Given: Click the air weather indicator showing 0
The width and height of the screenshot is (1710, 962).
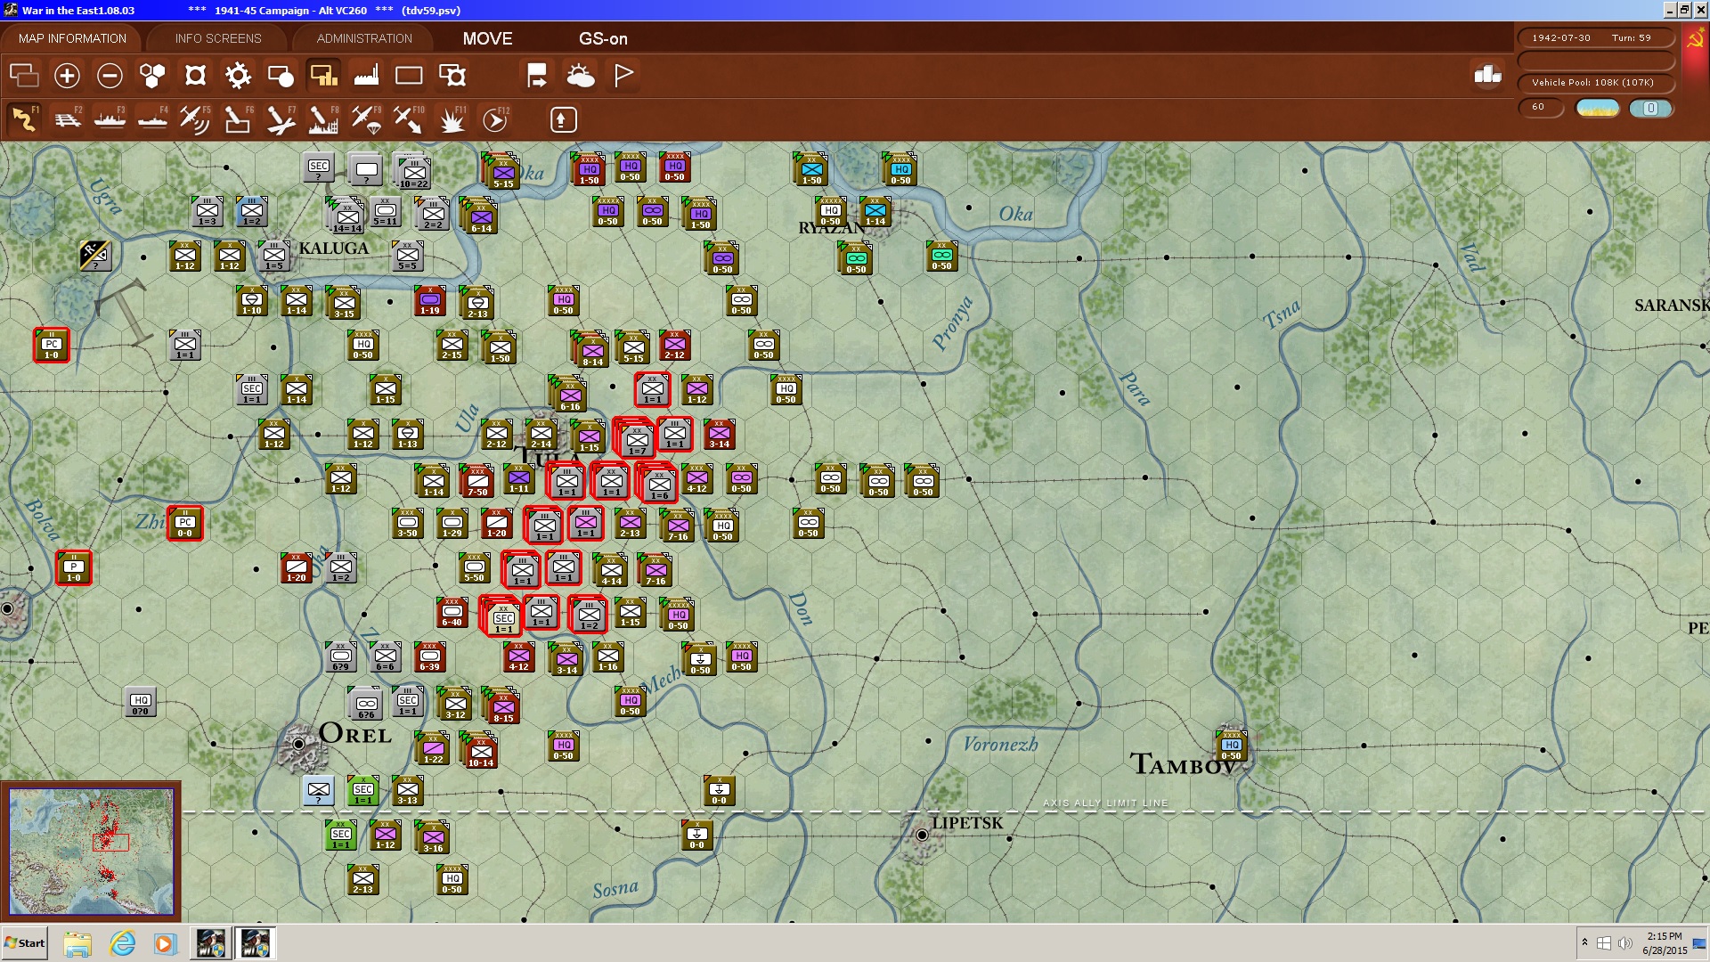Looking at the screenshot, I should [x=1650, y=108].
